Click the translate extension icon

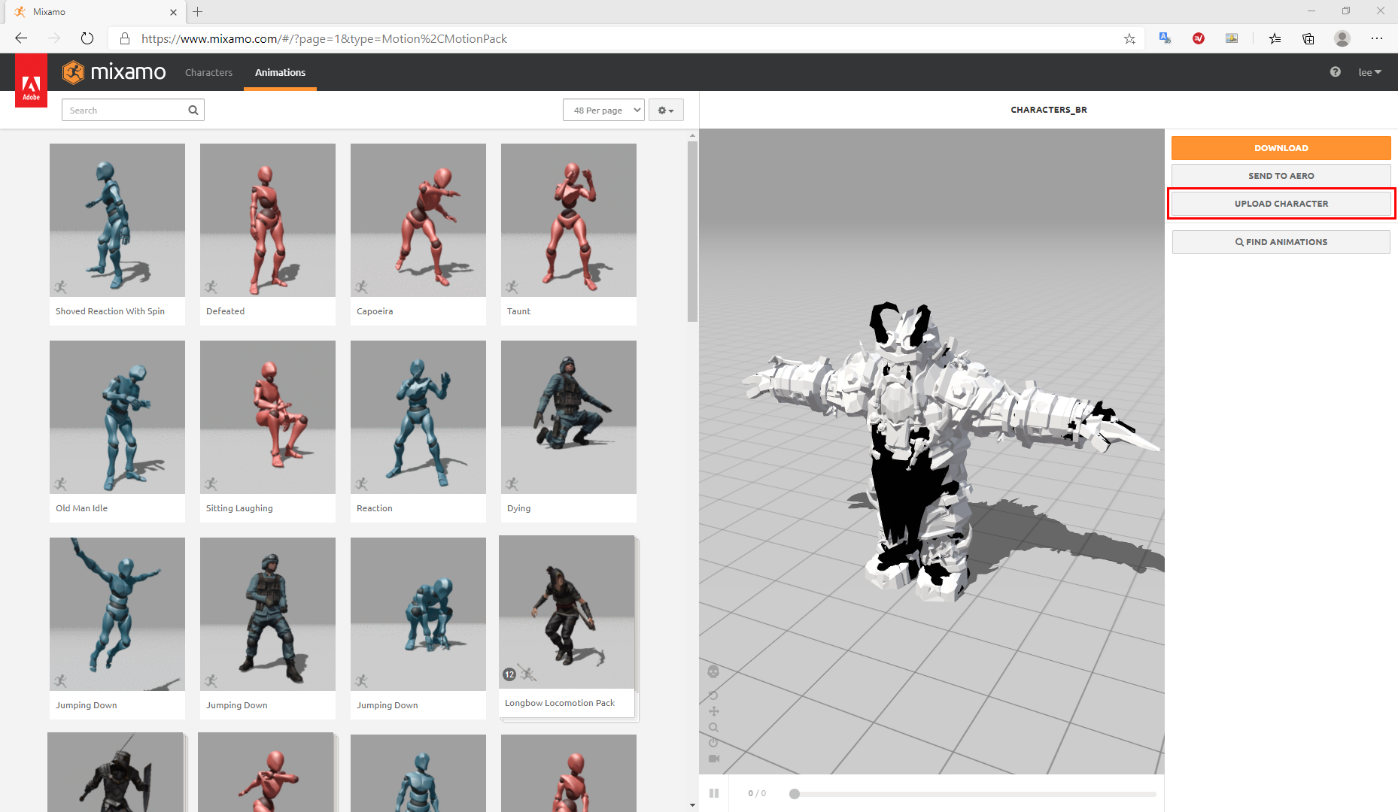point(1166,38)
